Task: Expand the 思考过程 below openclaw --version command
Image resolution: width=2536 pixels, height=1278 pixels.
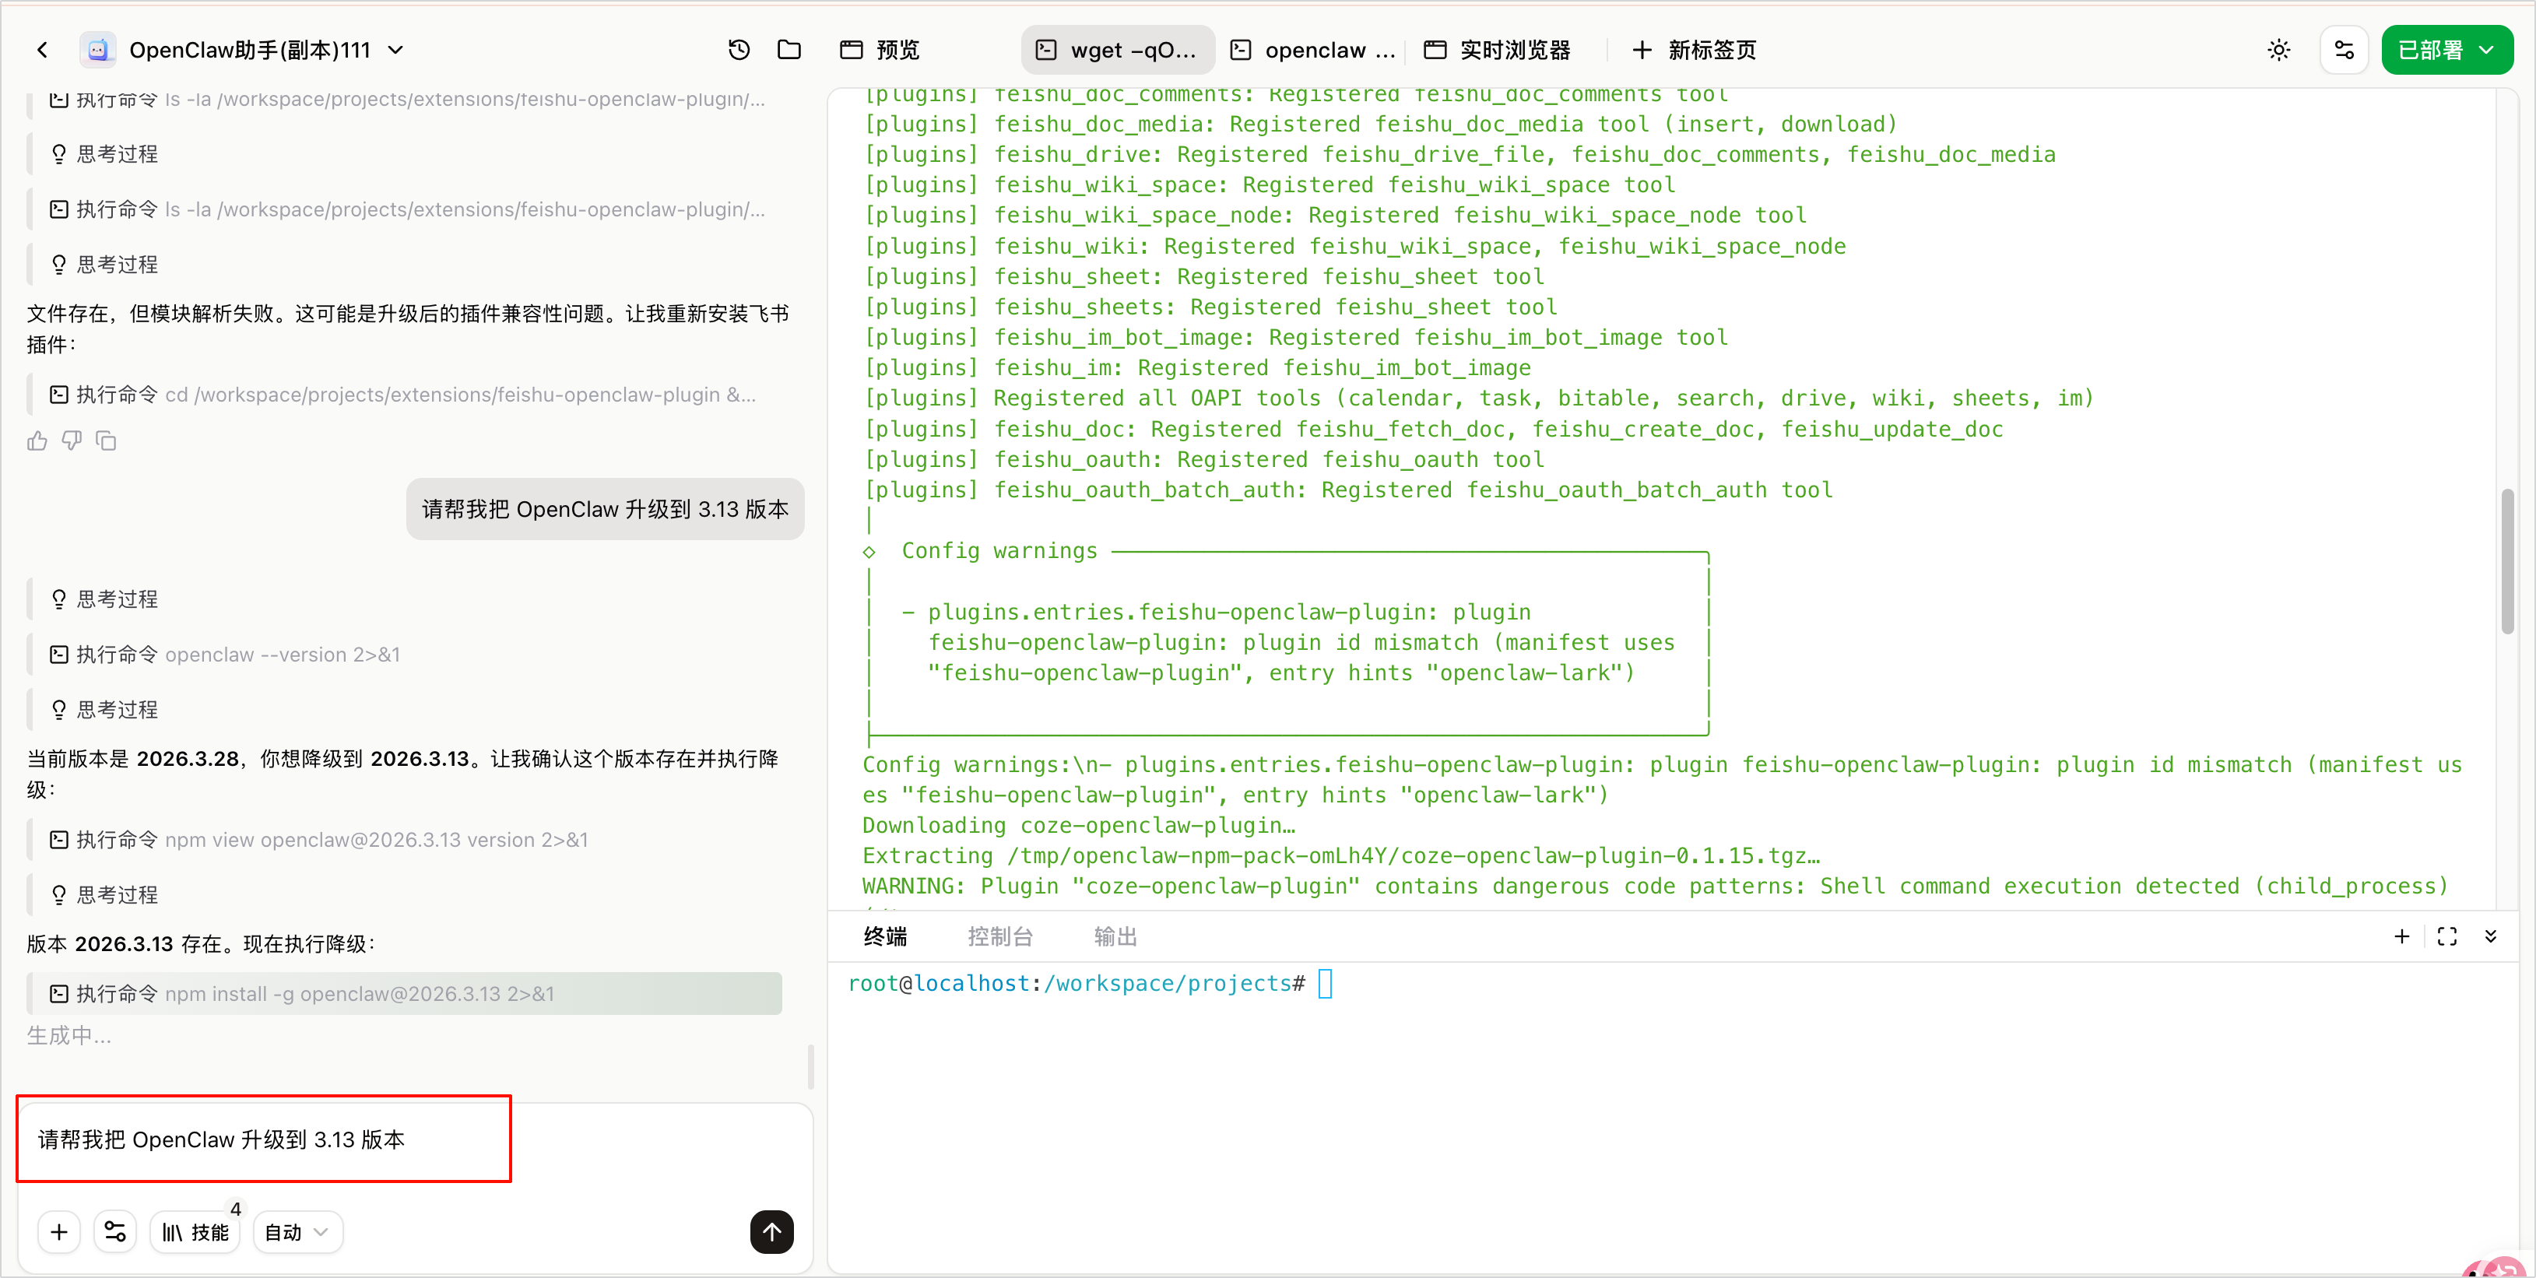Action: 104,710
